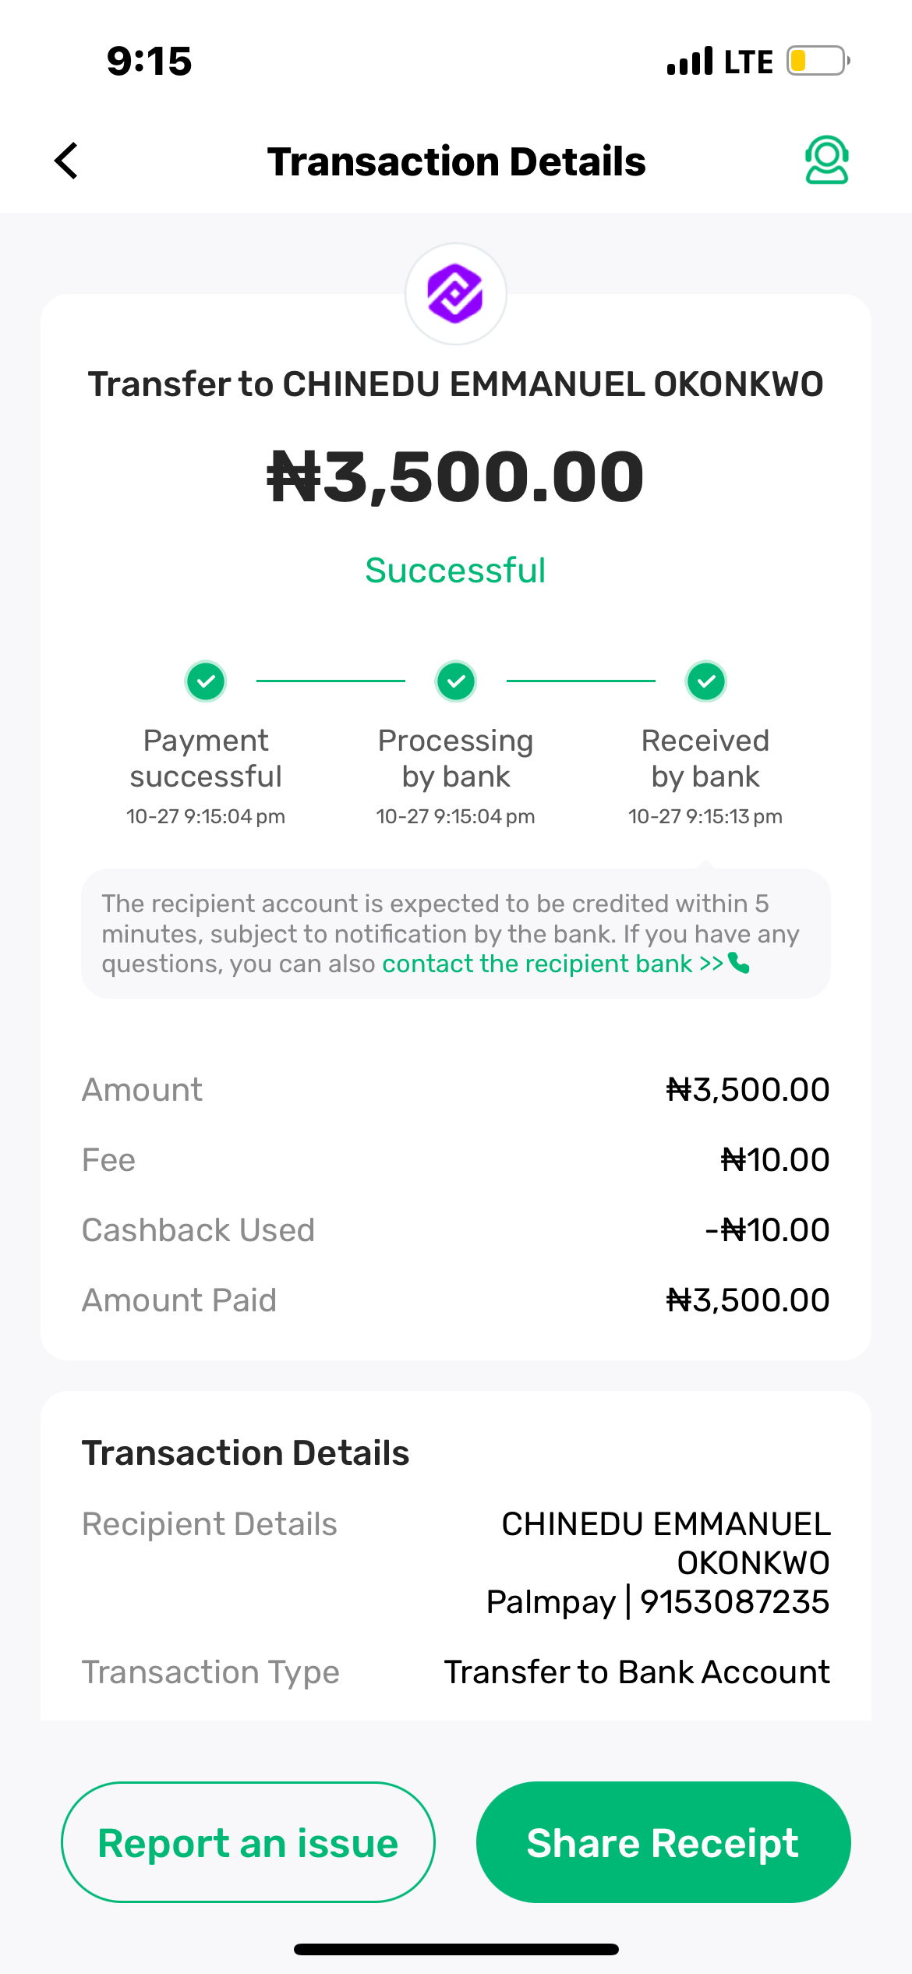Tap the battery indicator in status bar
The height and width of the screenshot is (1974, 912).
pyautogui.click(x=817, y=61)
